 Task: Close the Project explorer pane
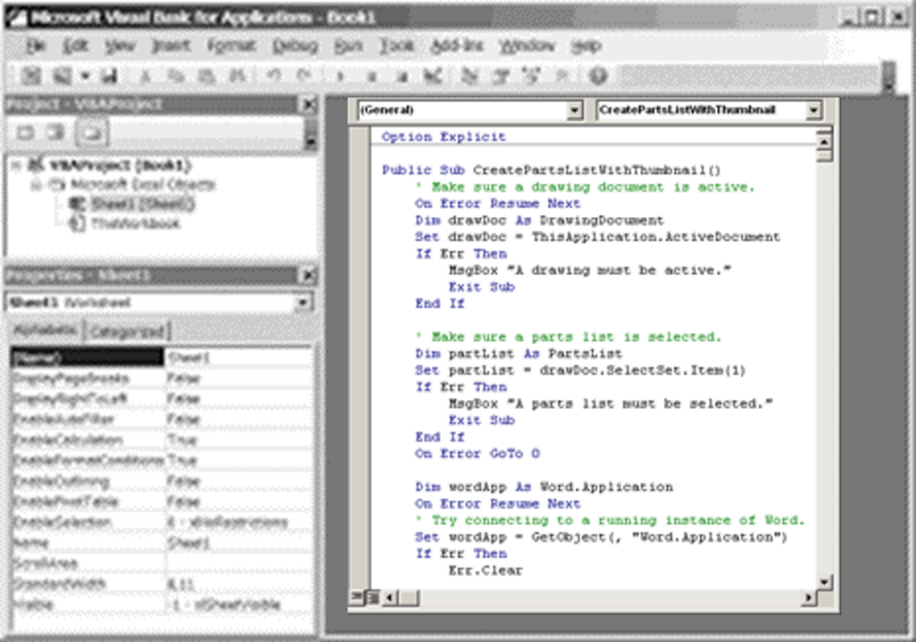309,105
